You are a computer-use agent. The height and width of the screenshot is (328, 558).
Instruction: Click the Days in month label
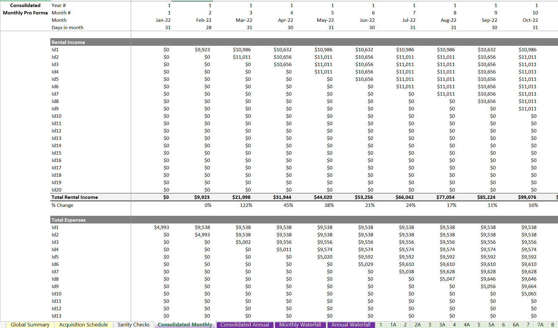click(x=68, y=28)
